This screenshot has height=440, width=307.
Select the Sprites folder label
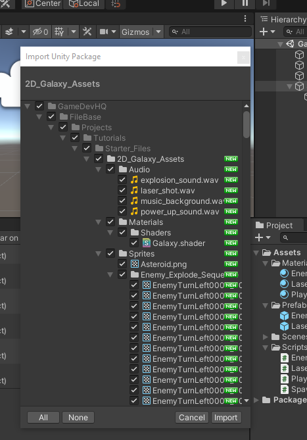[141, 254]
